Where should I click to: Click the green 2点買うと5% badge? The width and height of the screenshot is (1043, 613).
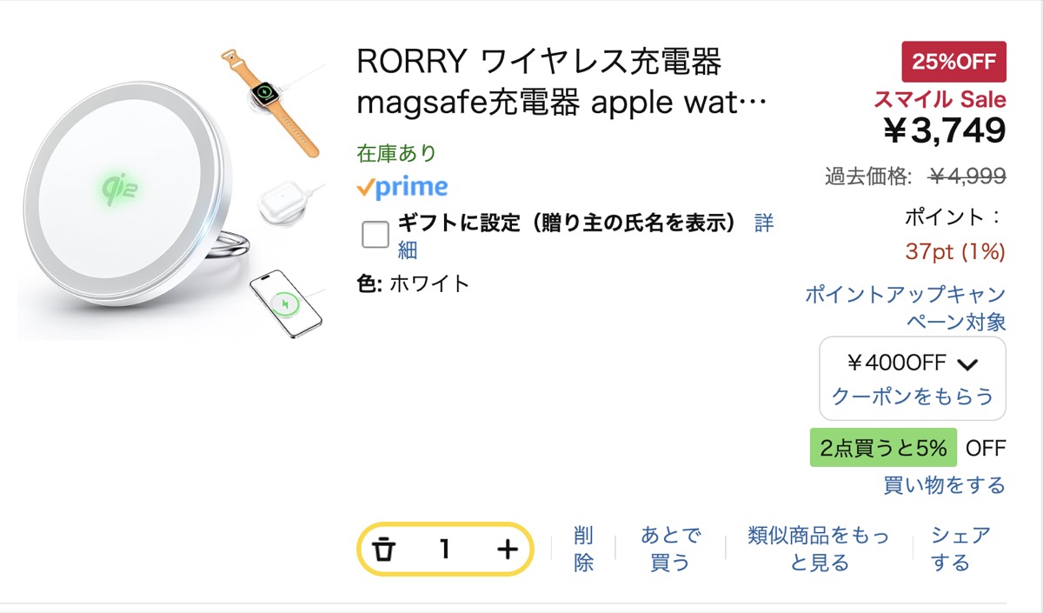pyautogui.click(x=883, y=449)
